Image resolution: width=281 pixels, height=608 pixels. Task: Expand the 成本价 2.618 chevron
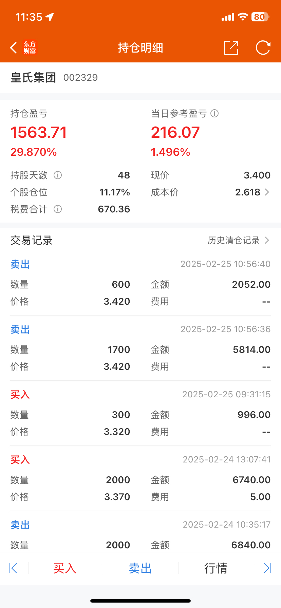coord(267,192)
